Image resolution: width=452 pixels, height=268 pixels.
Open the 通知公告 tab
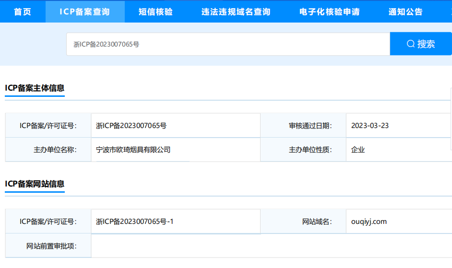pos(405,12)
